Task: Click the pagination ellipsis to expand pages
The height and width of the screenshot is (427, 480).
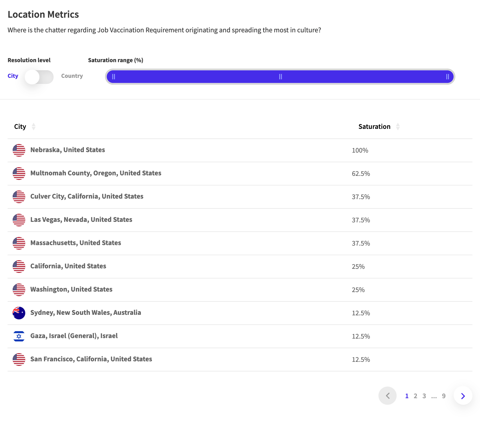Action: coord(434,396)
